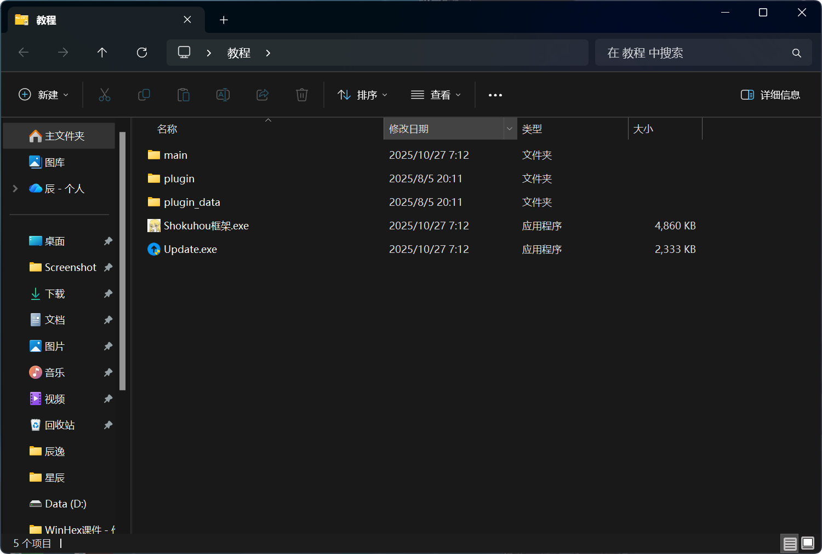This screenshot has height=554, width=822.
Task: Click the Rename icon in toolbar
Action: tap(223, 95)
